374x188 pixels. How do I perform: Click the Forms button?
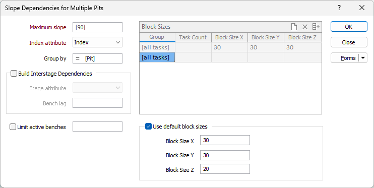(x=345, y=58)
